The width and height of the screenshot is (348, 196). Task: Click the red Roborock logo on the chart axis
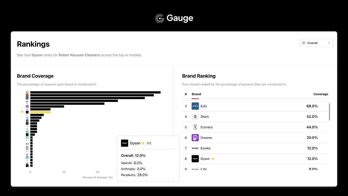point(28,95)
